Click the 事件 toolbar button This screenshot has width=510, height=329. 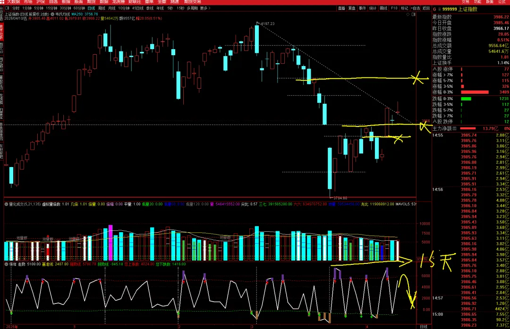[362, 8]
